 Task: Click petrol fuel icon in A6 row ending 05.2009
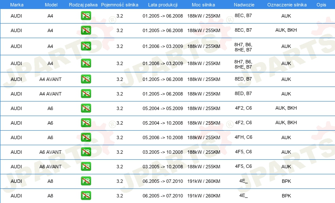click(86, 108)
